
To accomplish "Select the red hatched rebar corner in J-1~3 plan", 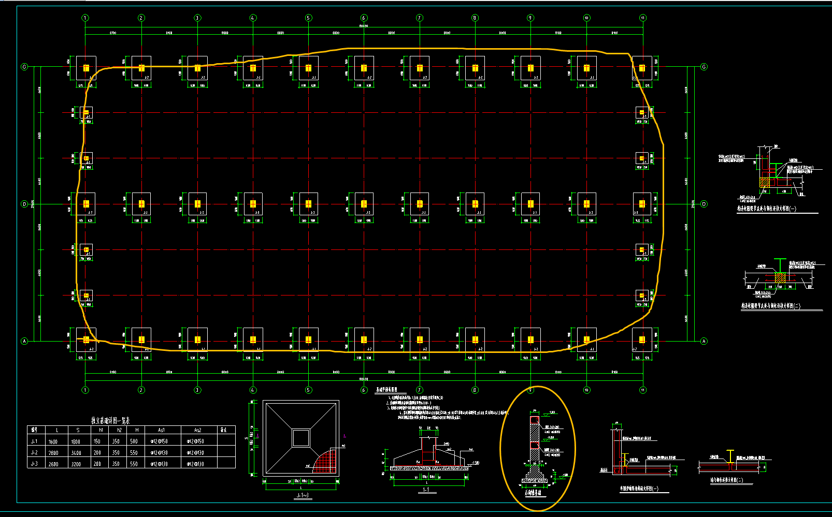I will (x=324, y=461).
